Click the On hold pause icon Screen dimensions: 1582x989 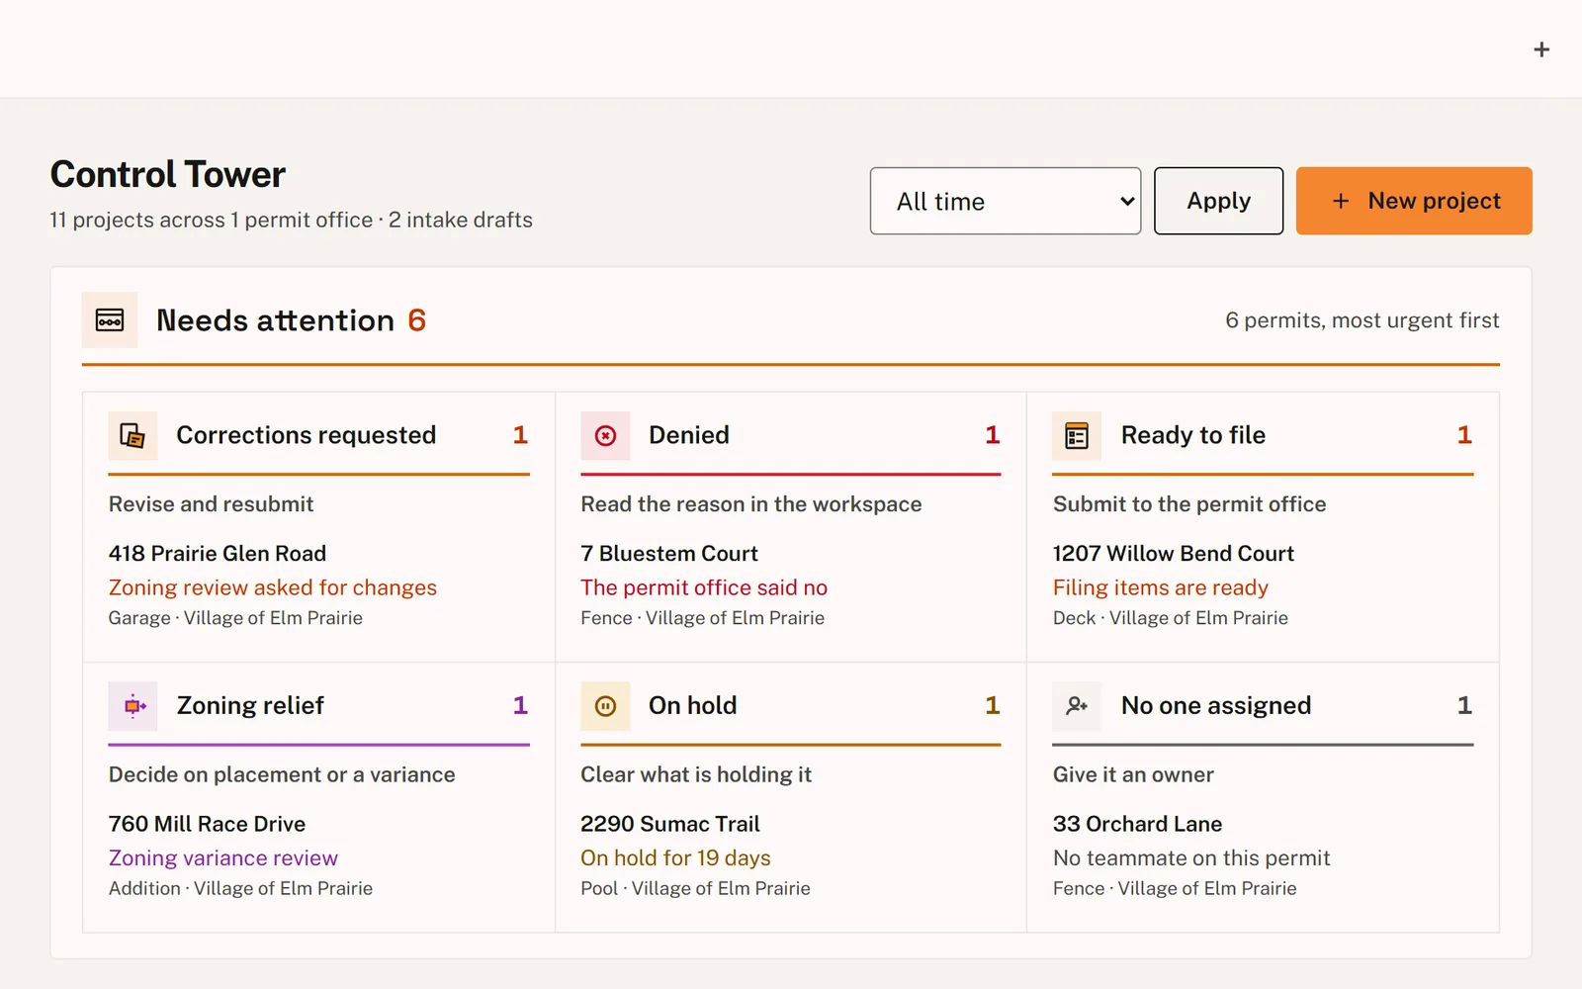[605, 706]
